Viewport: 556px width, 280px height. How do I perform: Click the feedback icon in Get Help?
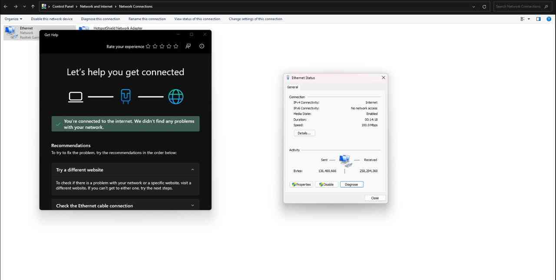click(x=188, y=46)
